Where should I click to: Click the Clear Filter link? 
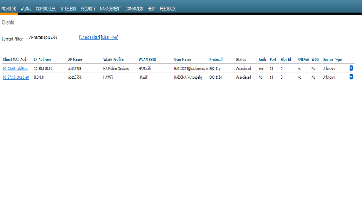click(109, 37)
